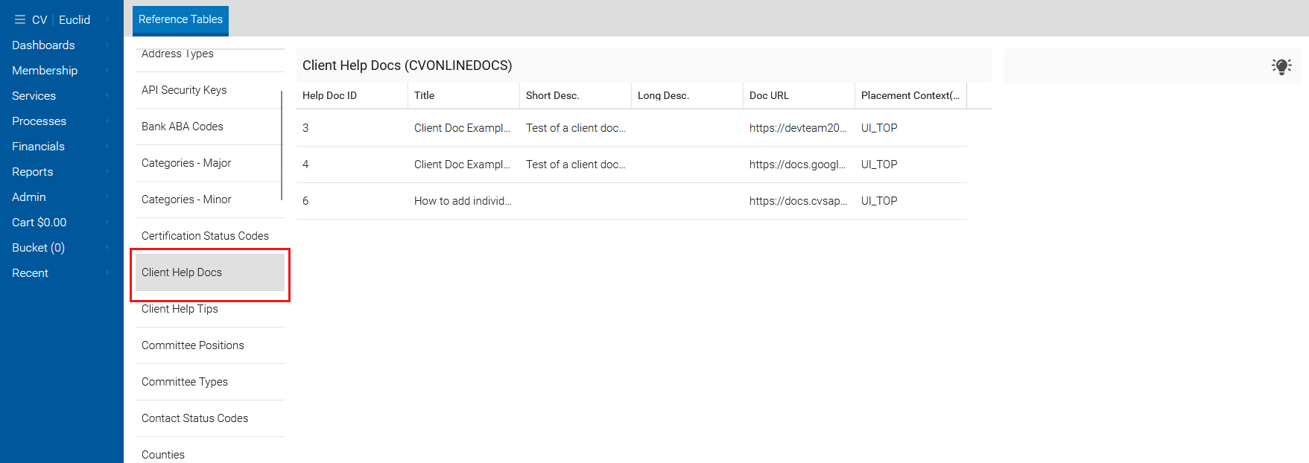Click the lightbulb help tips icon
Image resolution: width=1309 pixels, height=463 pixels.
tap(1281, 66)
